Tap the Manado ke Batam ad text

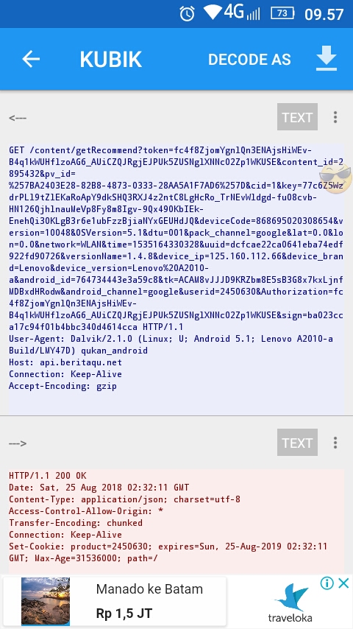(x=149, y=589)
